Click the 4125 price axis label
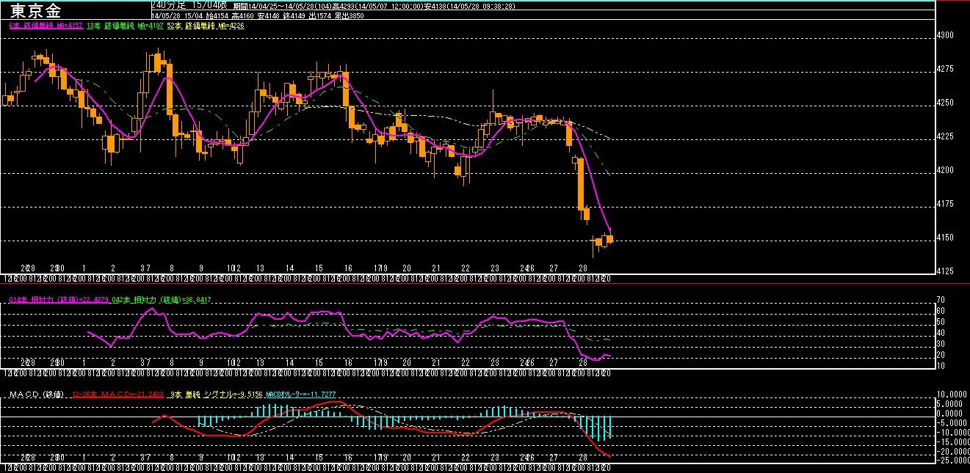 [947, 271]
